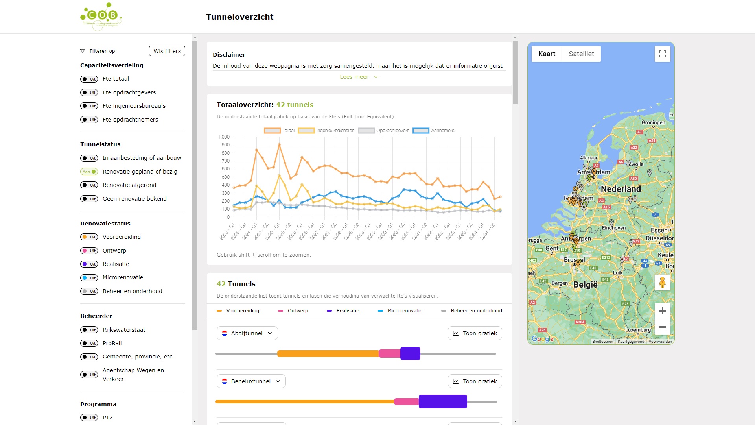The height and width of the screenshot is (425, 755).
Task: Turn off Renovatie gepland of bezig toggle
Action: click(89, 172)
